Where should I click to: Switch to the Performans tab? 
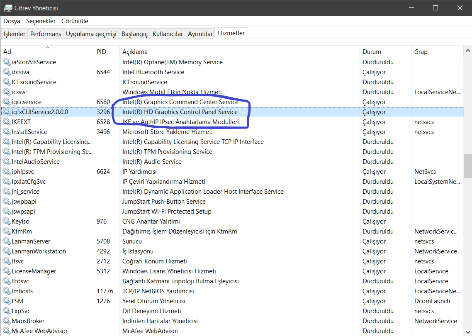point(46,34)
